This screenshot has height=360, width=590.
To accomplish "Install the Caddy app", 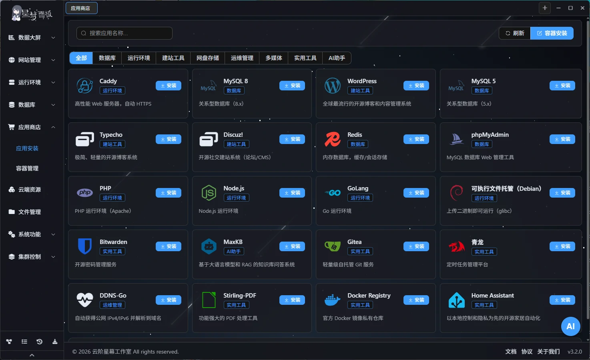I will [x=169, y=86].
